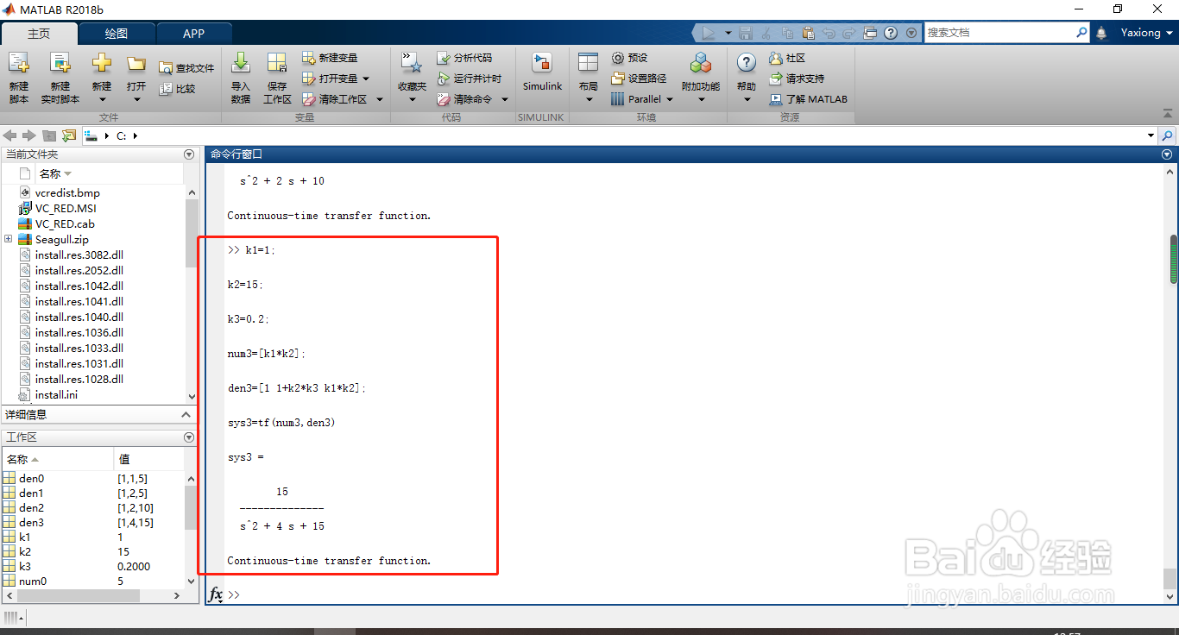Click 比较 compare files
Screen dimensions: 1179x635
point(178,89)
